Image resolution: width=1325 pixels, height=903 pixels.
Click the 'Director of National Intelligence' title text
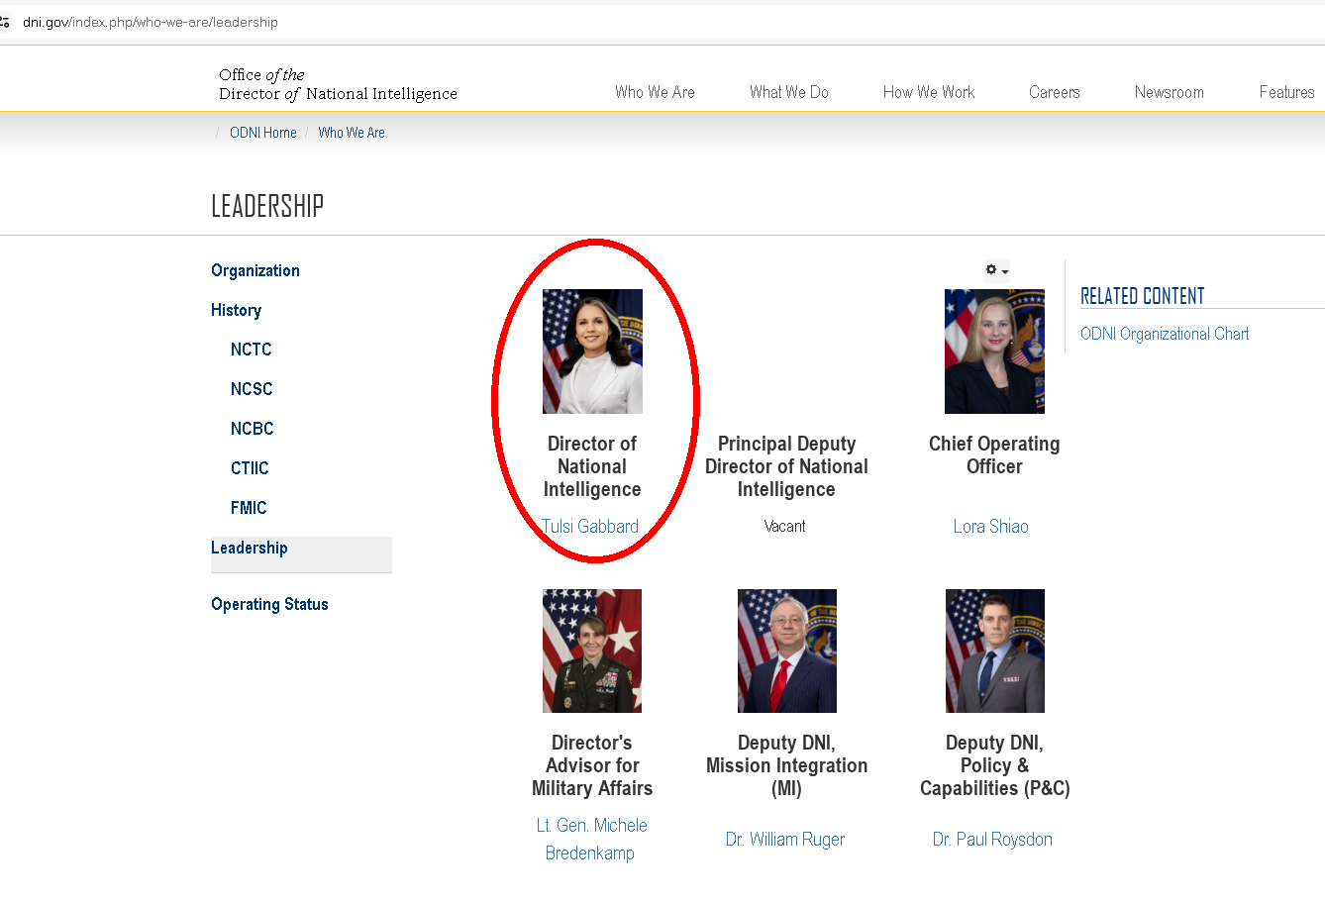tap(592, 466)
